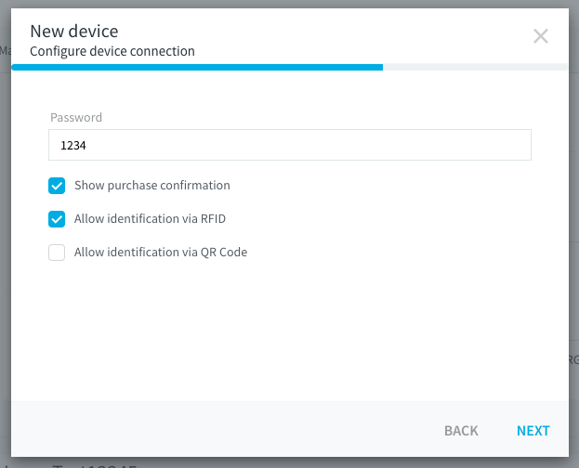Uncheck the Show purchase confirmation checkbox
This screenshot has width=579, height=468.
pos(57,186)
